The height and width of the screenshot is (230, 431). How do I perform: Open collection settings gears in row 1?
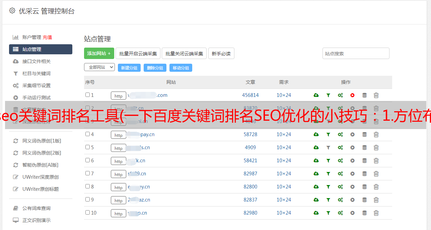pos(340,95)
